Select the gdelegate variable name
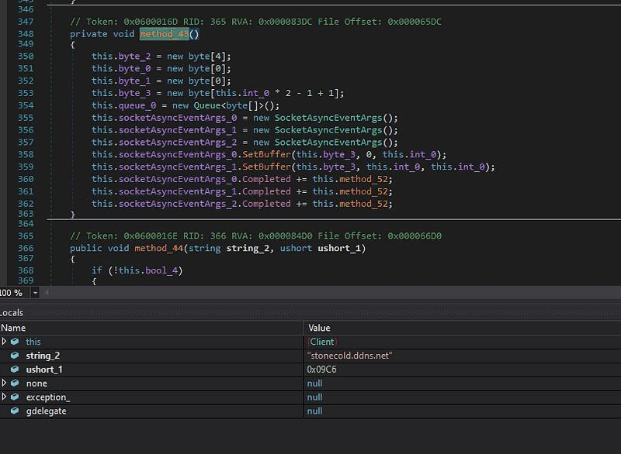 click(x=46, y=411)
